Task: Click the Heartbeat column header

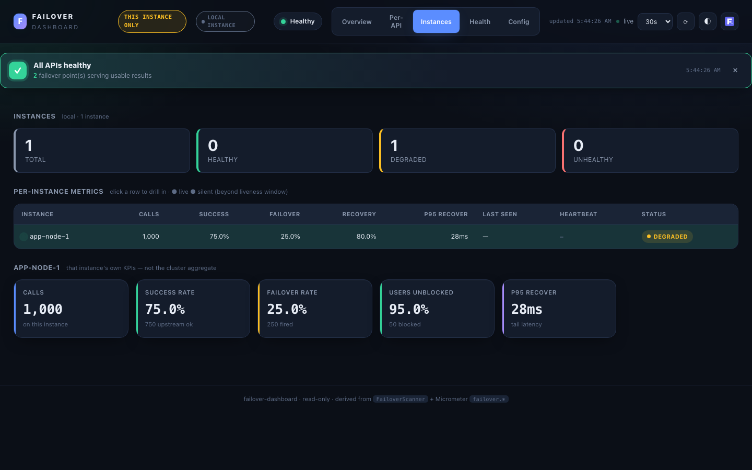Action: pyautogui.click(x=578, y=214)
